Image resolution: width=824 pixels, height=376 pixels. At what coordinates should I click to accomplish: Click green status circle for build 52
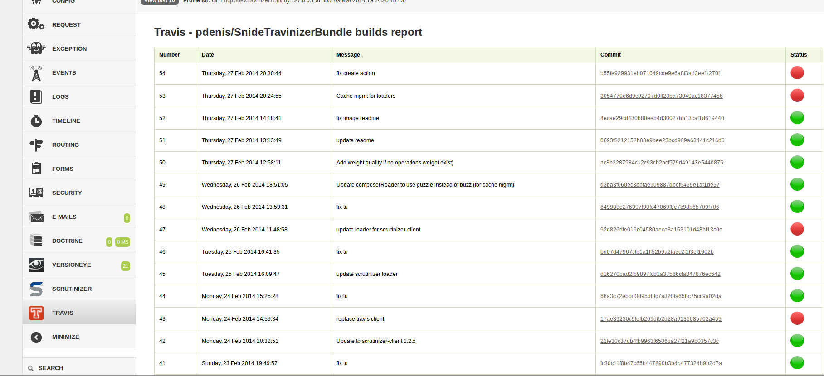[797, 118]
